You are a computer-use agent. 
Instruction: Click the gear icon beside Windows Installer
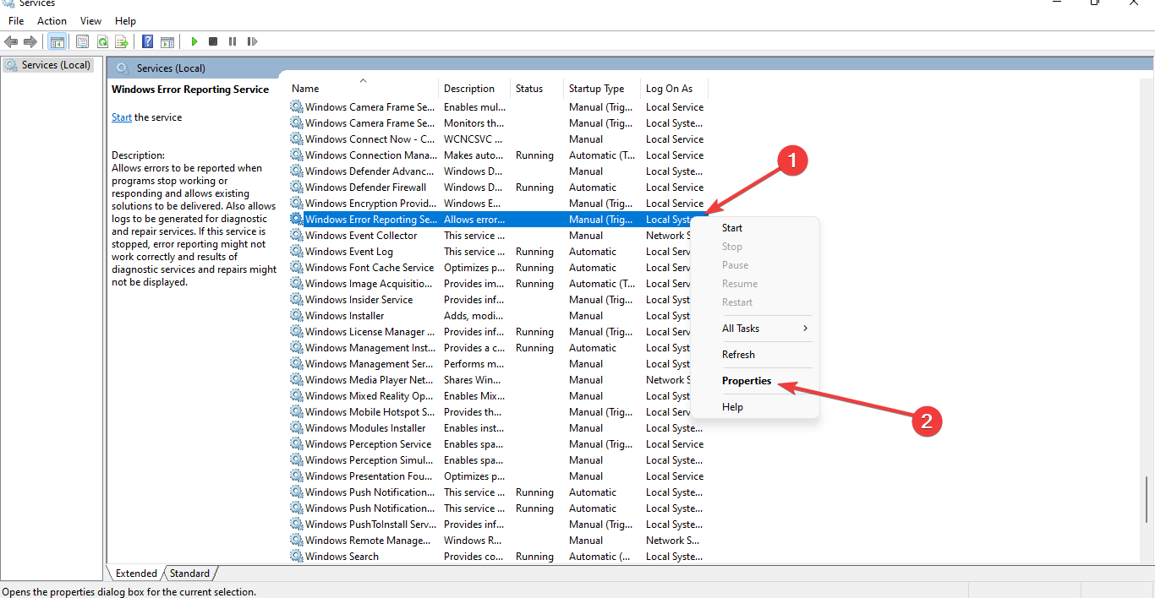(x=297, y=316)
